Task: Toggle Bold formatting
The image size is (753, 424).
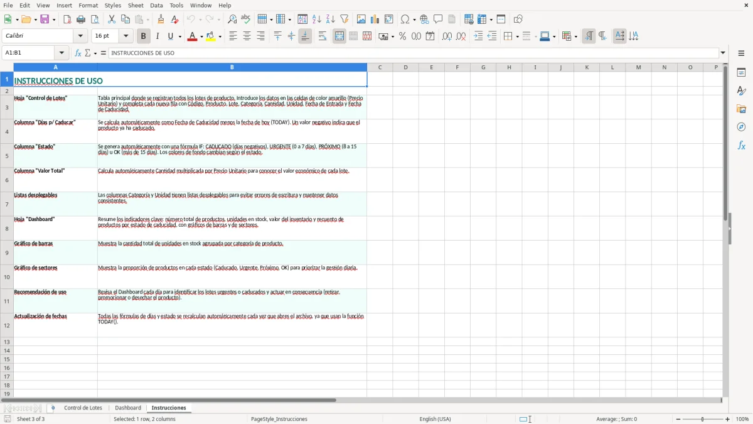Action: [x=143, y=36]
